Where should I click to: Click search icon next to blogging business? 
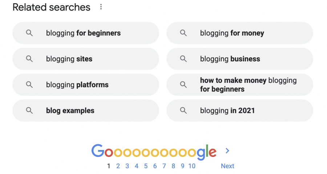[x=183, y=59]
